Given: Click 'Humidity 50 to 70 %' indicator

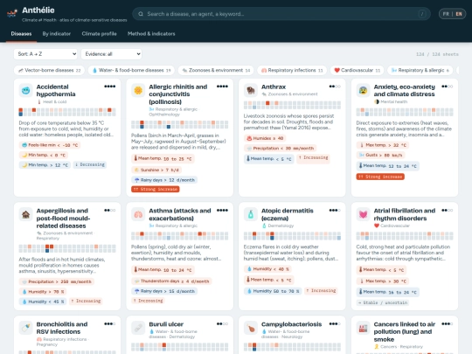Looking at the screenshot, I should (x=273, y=291).
